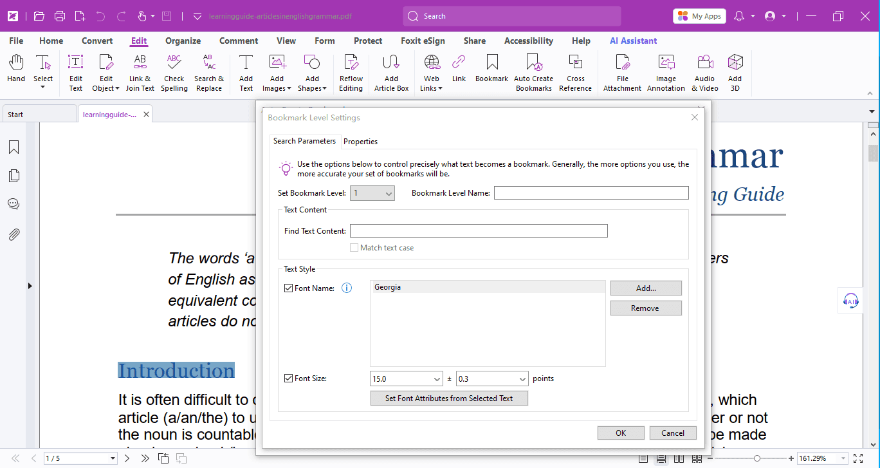Click the Bookmark tool in ribbon
The height and width of the screenshot is (468, 880).
[492, 69]
